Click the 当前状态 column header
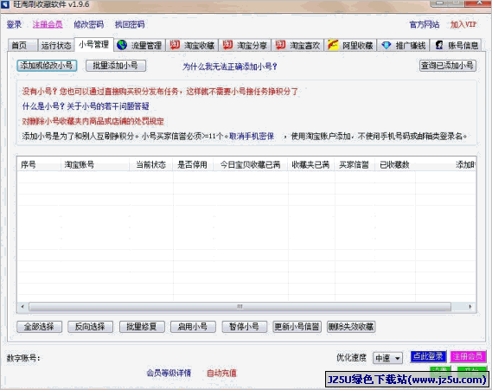 point(151,164)
